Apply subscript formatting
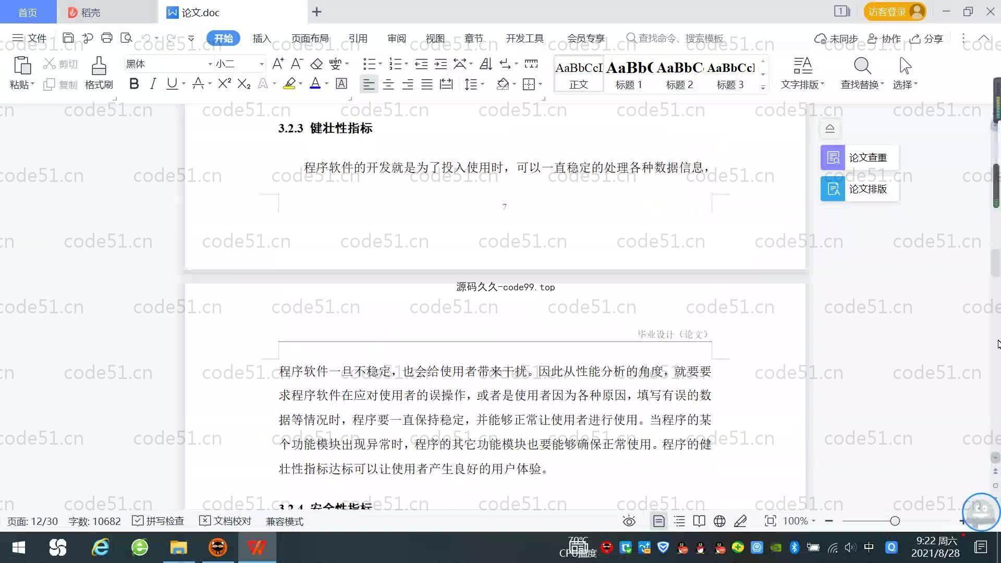Screen dimensions: 1001x563 tap(243, 84)
